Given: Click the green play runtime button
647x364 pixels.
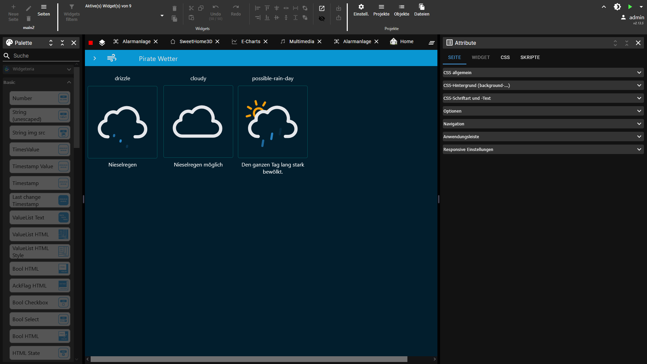Looking at the screenshot, I should tap(630, 7).
